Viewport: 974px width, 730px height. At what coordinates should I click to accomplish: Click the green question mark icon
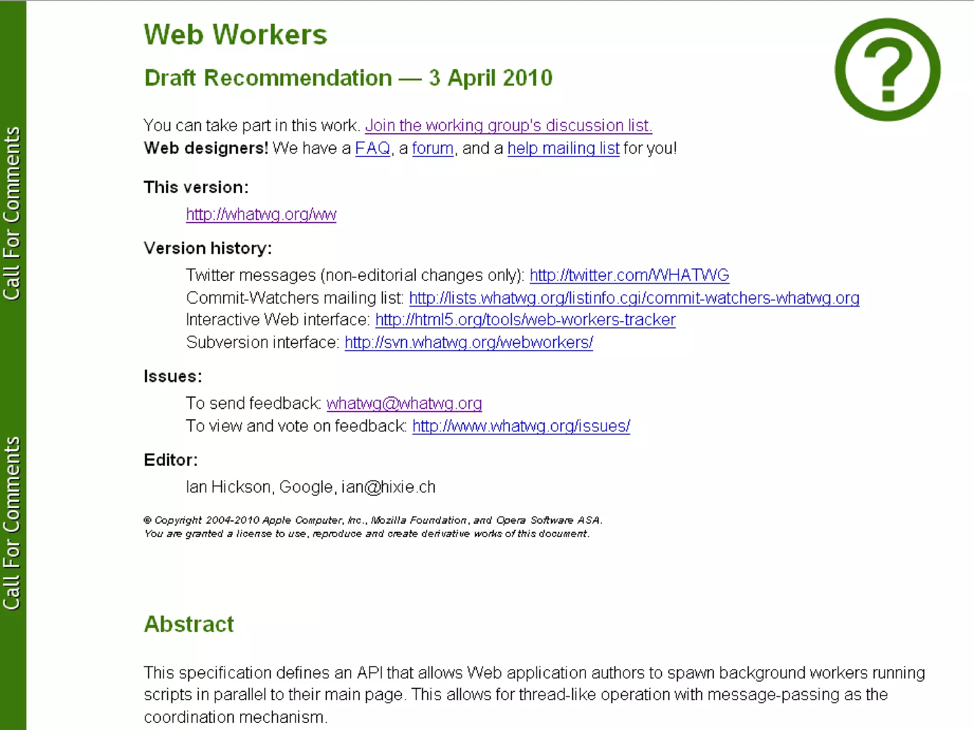[887, 70]
